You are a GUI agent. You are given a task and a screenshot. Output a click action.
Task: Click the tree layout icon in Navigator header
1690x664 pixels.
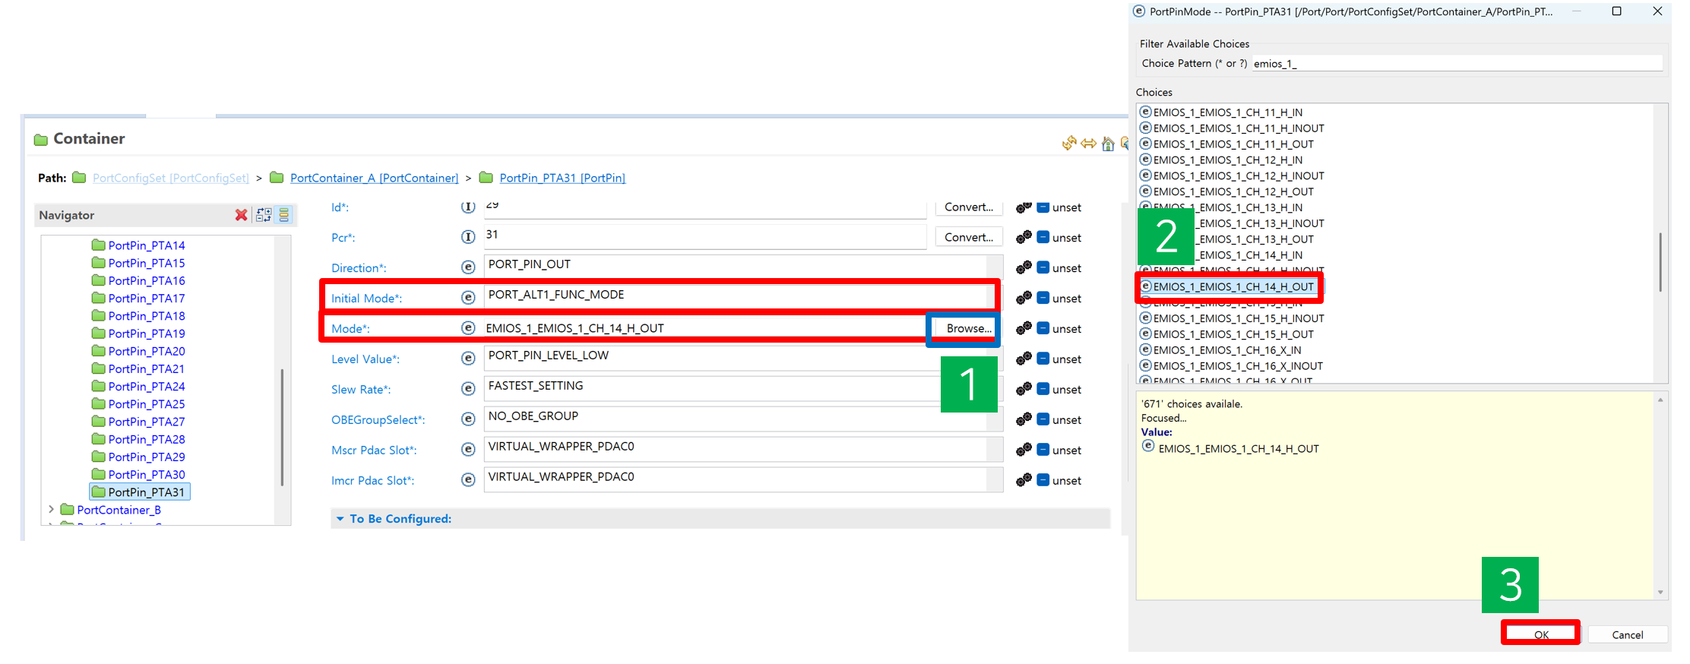[264, 215]
